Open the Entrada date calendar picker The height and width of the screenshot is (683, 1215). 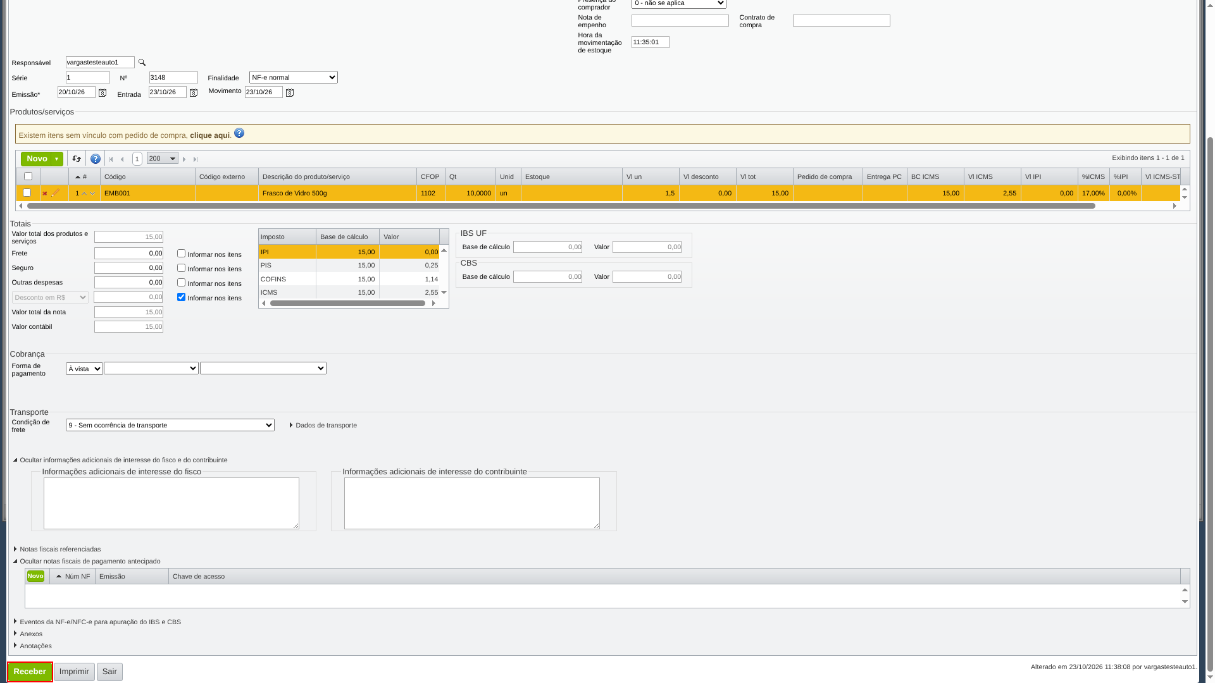[194, 93]
